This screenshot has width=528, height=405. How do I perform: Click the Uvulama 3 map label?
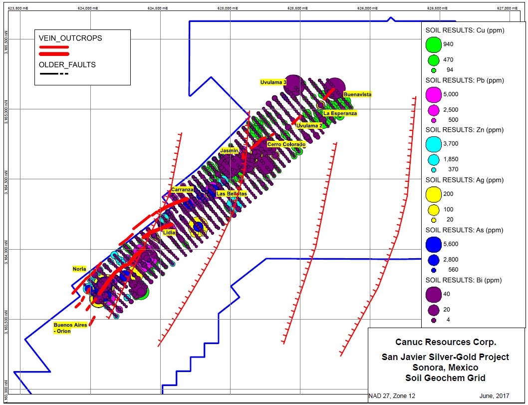(273, 82)
